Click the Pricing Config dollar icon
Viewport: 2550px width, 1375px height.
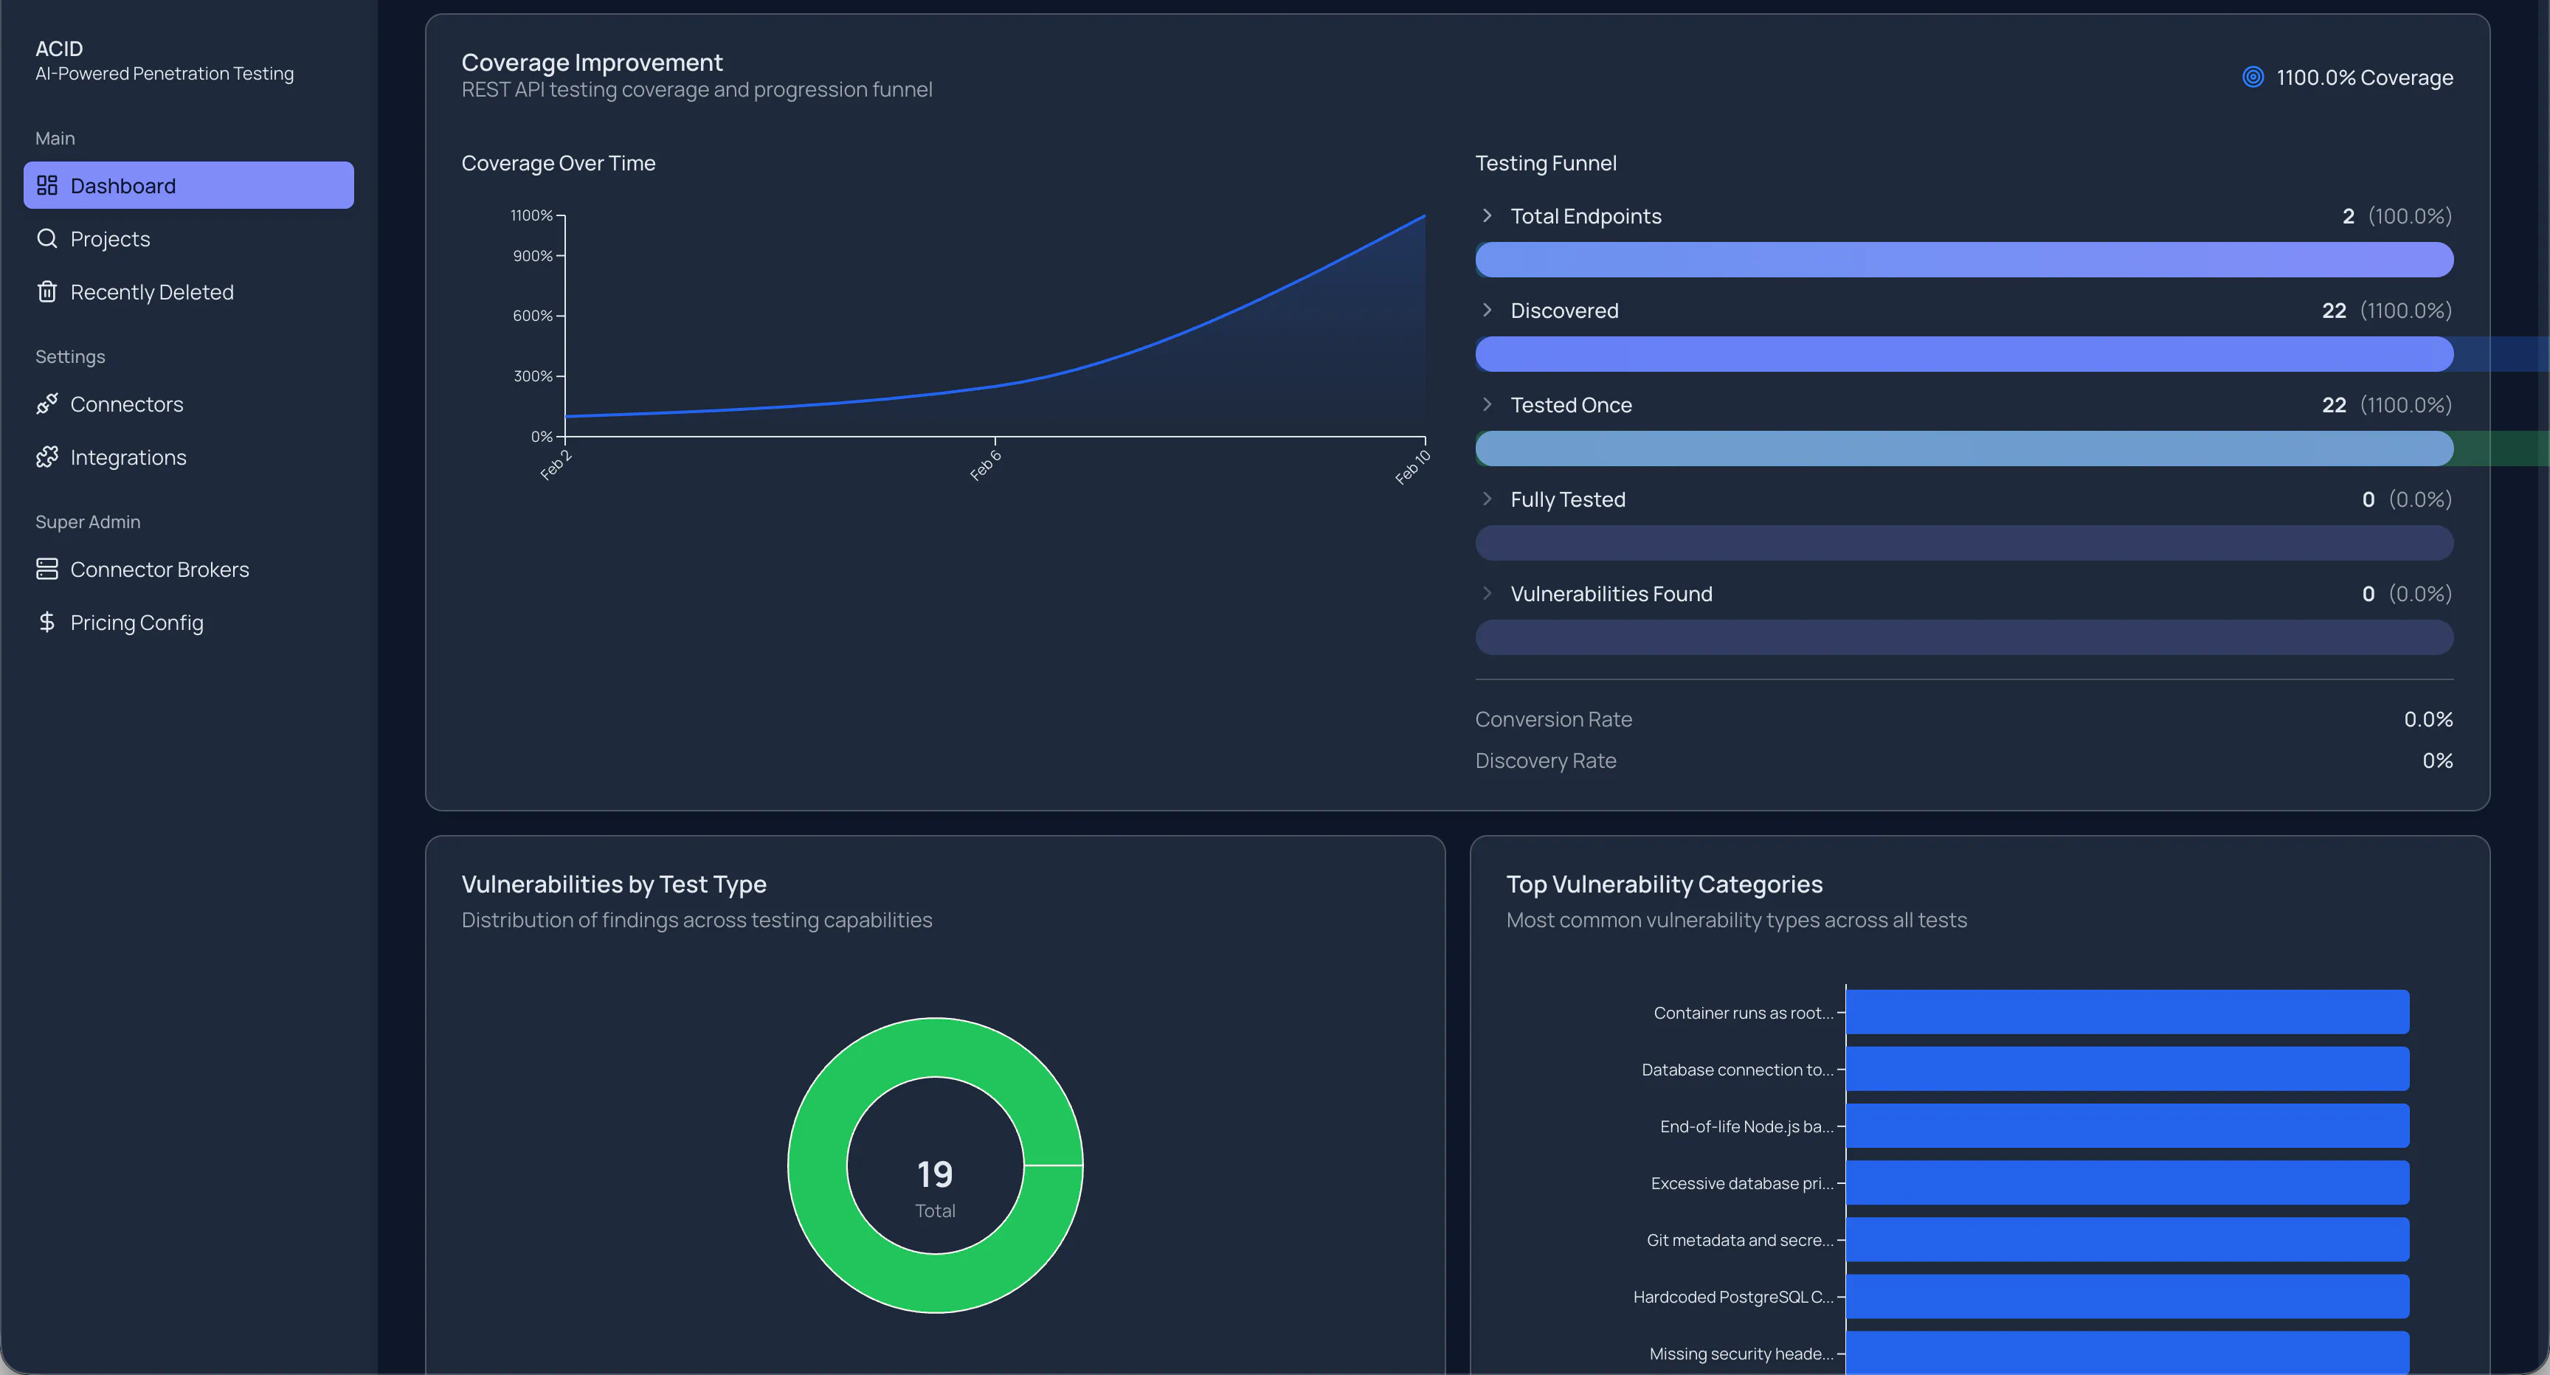pos(46,622)
